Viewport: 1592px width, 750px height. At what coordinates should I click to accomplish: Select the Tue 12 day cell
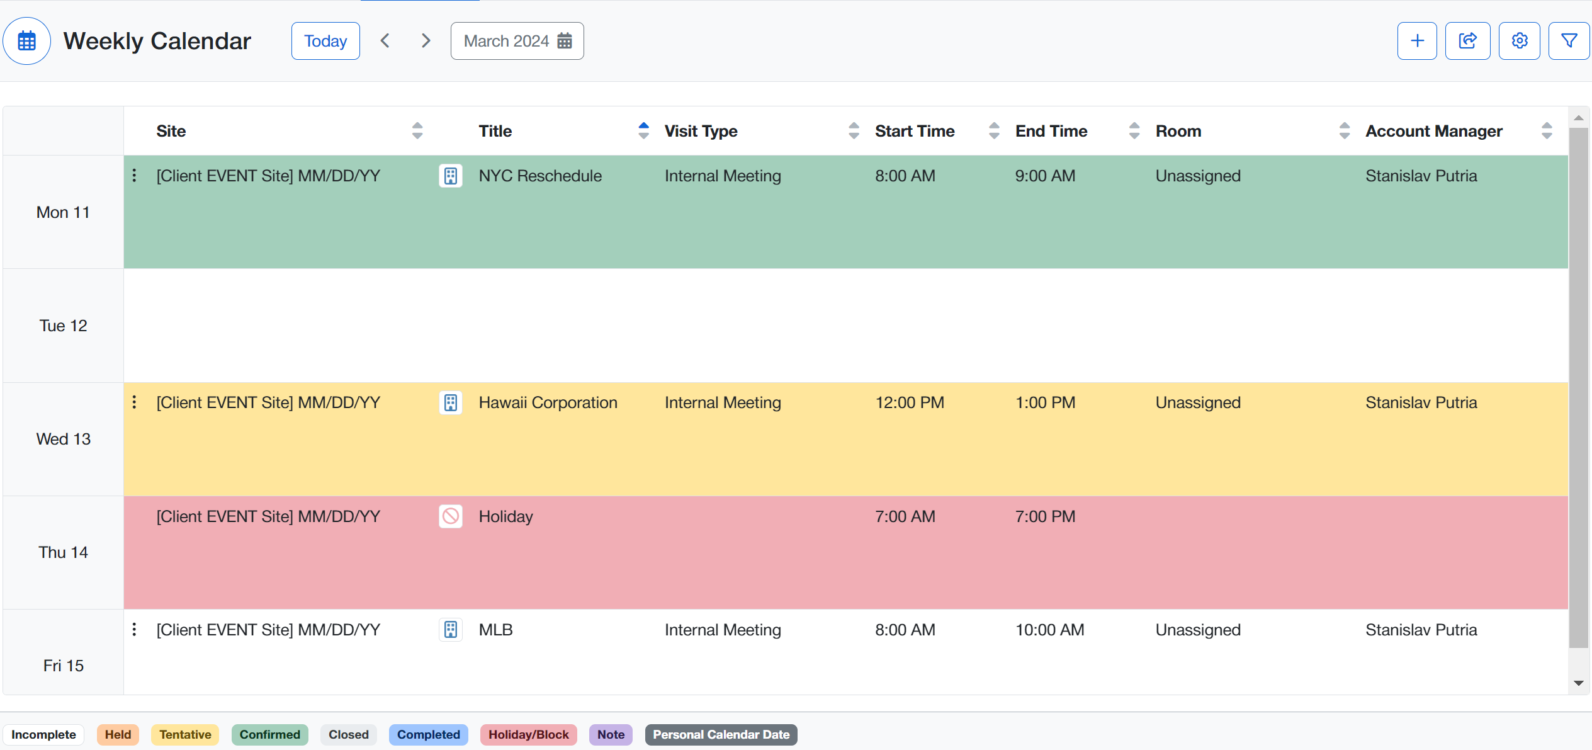tap(63, 326)
